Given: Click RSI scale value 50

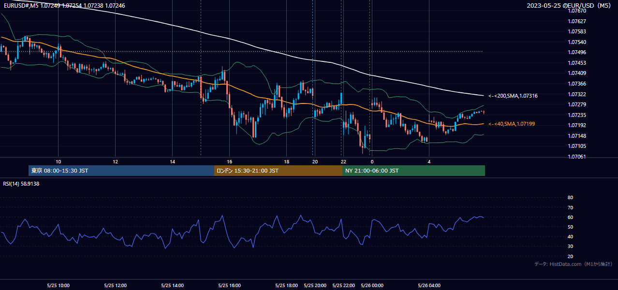Looking at the screenshot, I should [x=570, y=227].
